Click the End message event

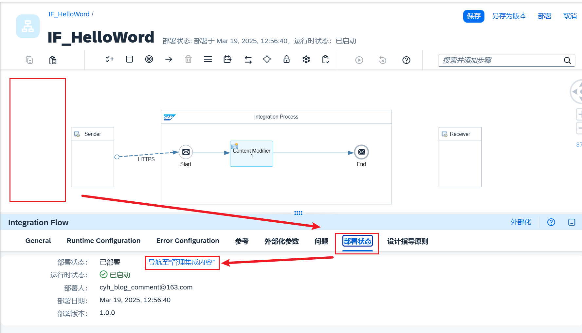click(x=361, y=152)
